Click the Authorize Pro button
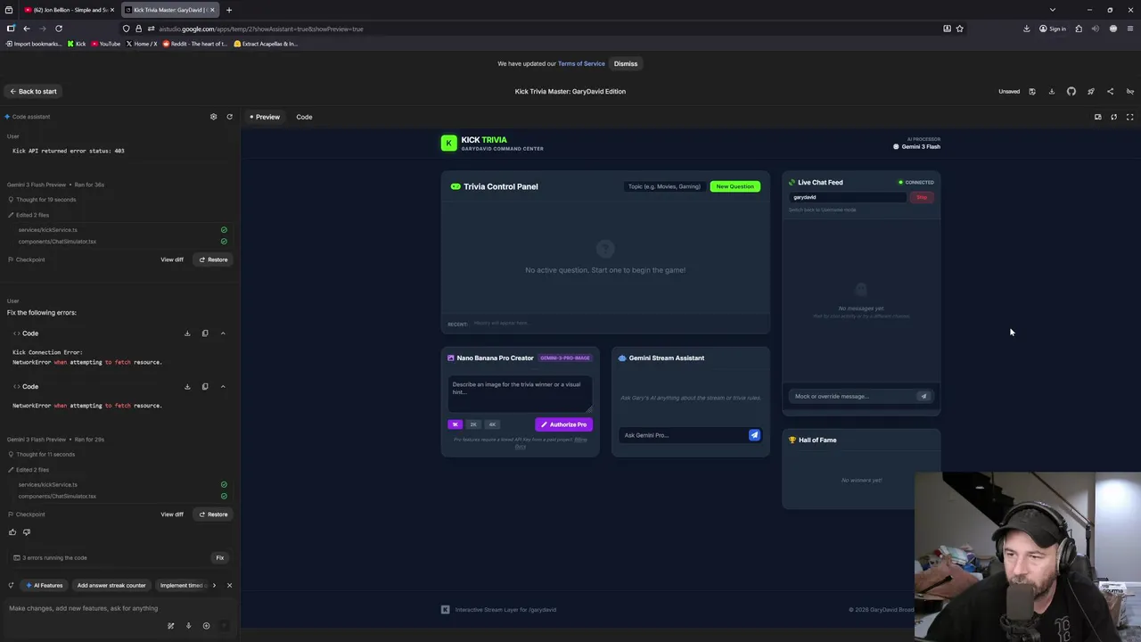1141x642 pixels. (563, 424)
